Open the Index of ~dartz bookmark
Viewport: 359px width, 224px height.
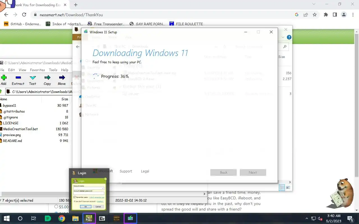[x=64, y=24]
